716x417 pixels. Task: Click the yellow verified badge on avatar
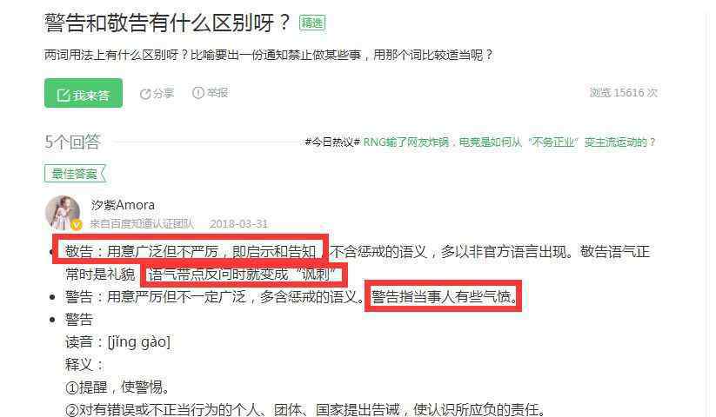(77, 225)
